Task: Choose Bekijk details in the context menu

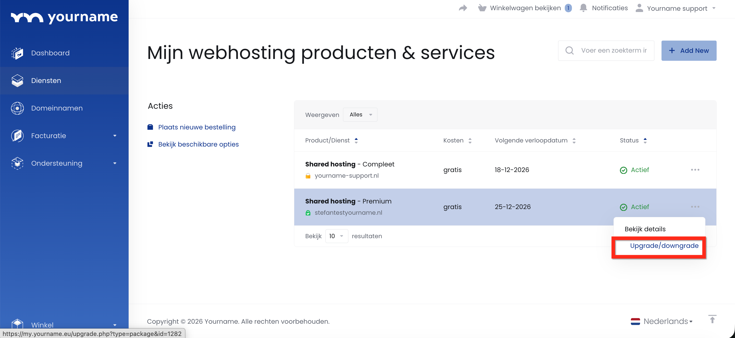Action: pos(645,229)
